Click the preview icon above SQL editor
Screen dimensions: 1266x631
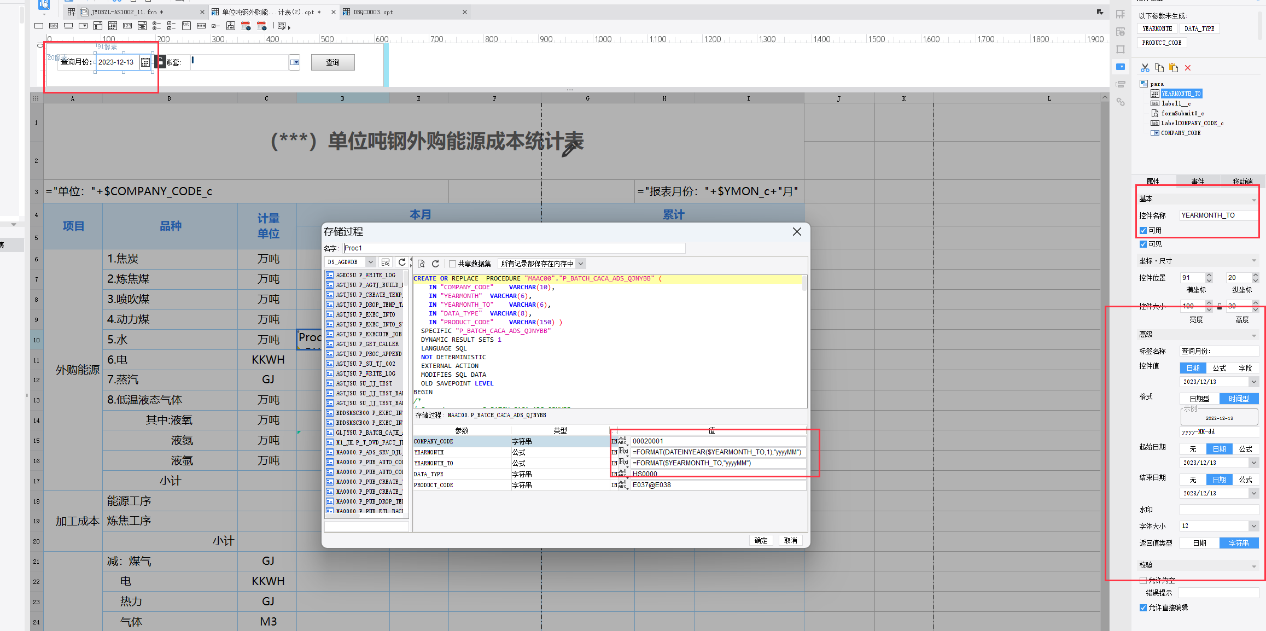421,264
